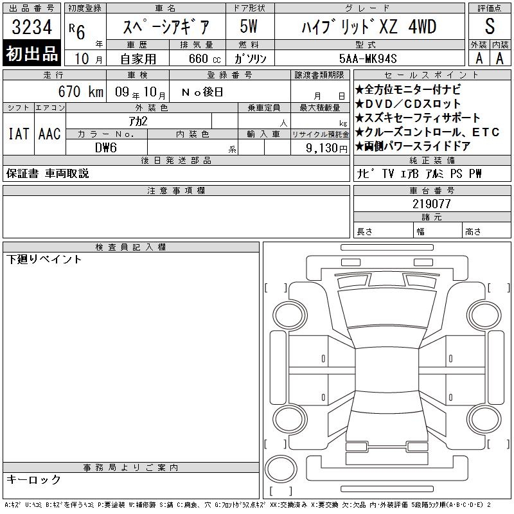The image size is (514, 514).
Task: Click the chassis number 219077
Action: tap(432, 204)
